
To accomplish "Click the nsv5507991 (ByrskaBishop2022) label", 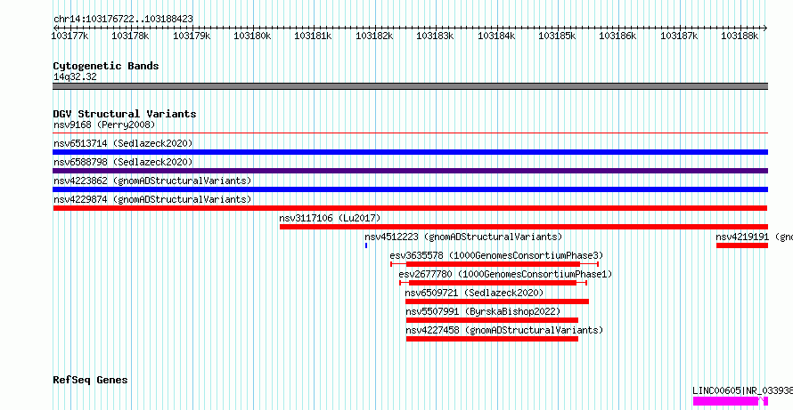I will 483,311.
